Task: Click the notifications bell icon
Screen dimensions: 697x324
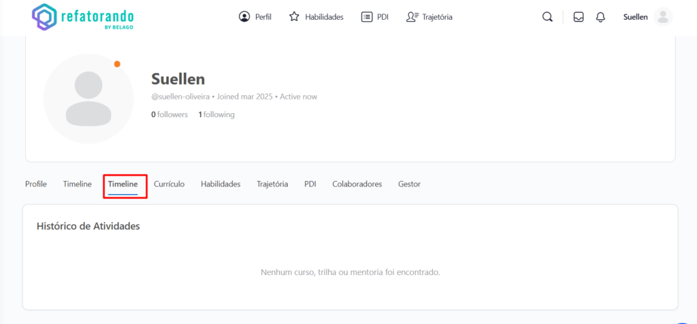Action: (600, 17)
